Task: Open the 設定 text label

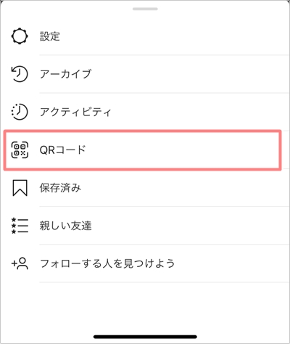Action: (50, 36)
